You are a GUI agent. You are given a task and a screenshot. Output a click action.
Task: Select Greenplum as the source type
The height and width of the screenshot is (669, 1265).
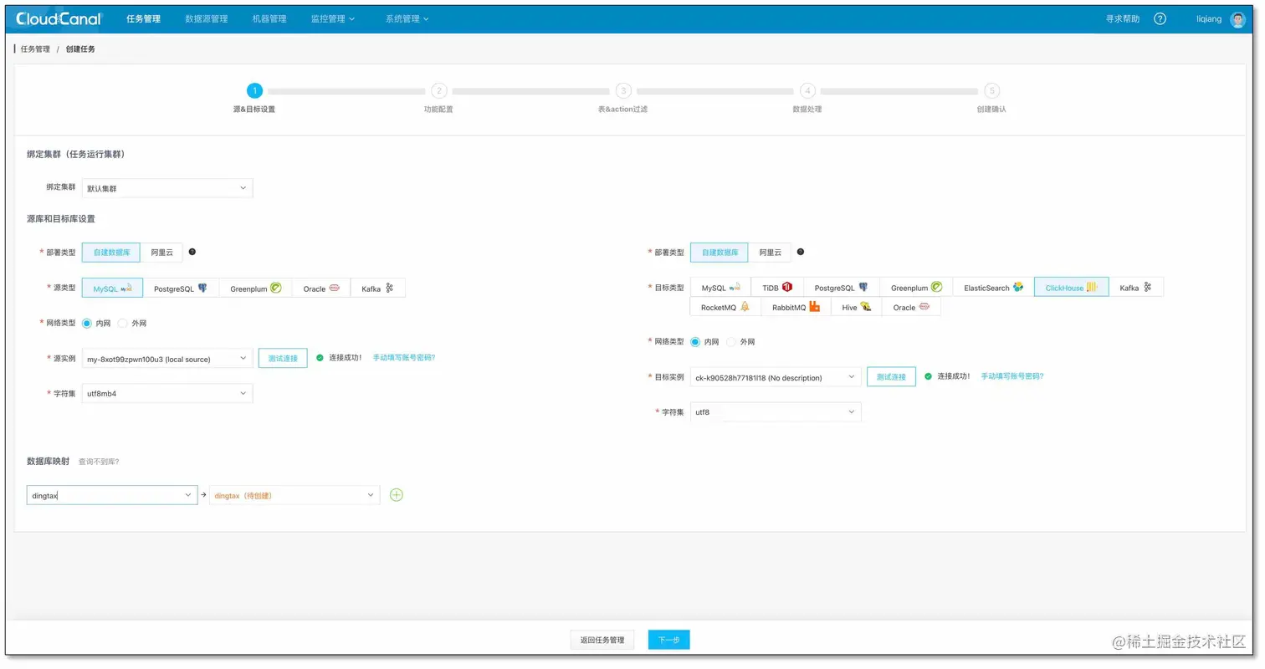pyautogui.click(x=255, y=289)
